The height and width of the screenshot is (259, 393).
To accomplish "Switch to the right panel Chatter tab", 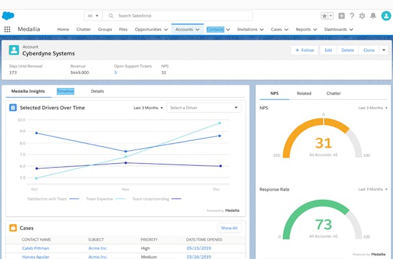I will [x=333, y=93].
